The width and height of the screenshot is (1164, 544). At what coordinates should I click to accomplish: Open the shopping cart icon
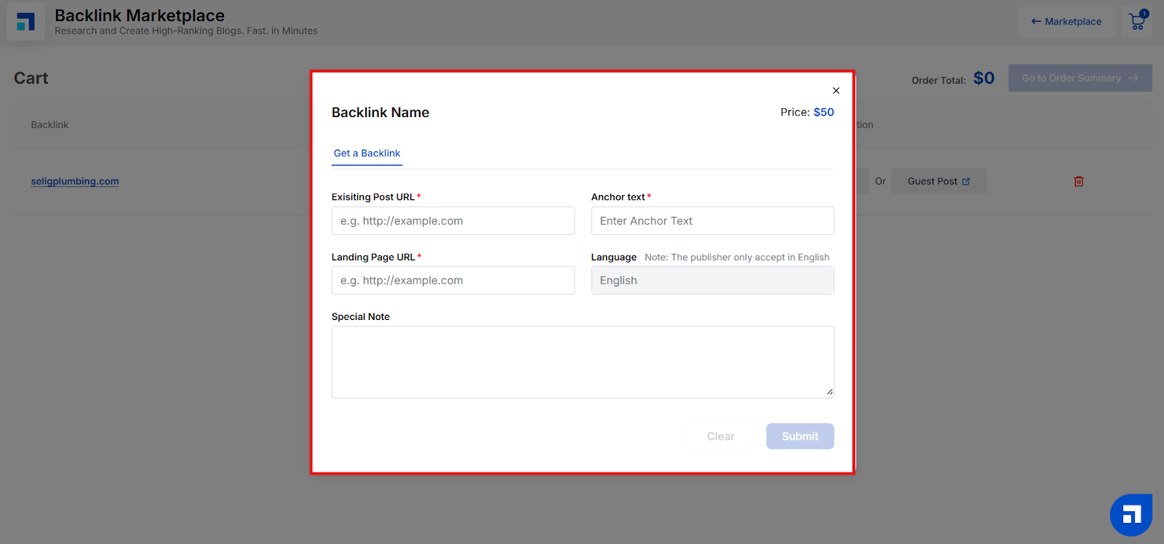pyautogui.click(x=1137, y=21)
